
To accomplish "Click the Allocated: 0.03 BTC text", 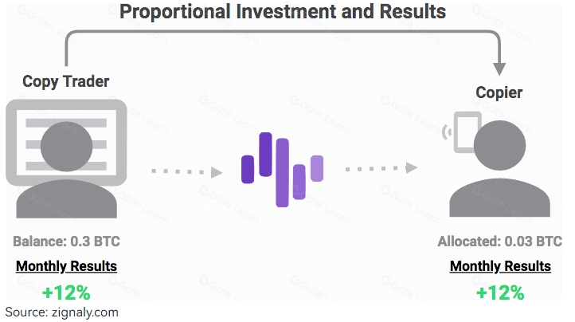I will point(500,241).
